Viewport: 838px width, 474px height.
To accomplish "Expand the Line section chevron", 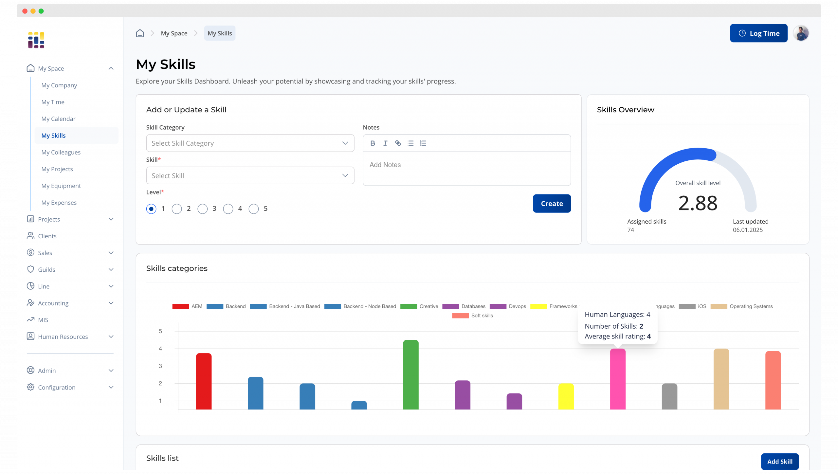I will [111, 286].
